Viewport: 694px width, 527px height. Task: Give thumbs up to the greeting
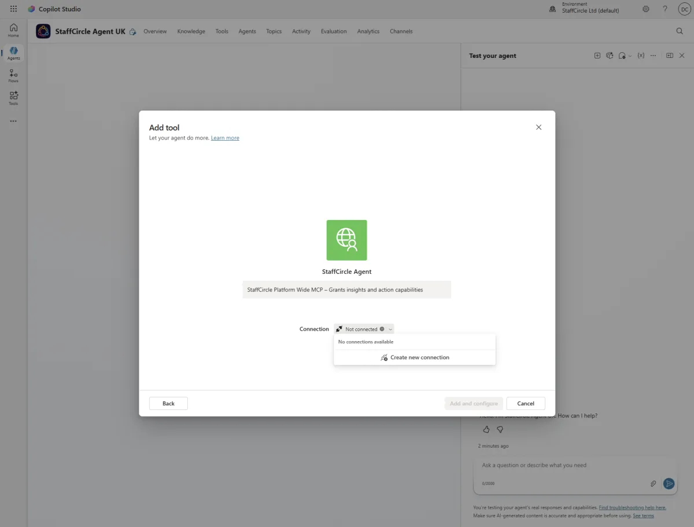486,430
